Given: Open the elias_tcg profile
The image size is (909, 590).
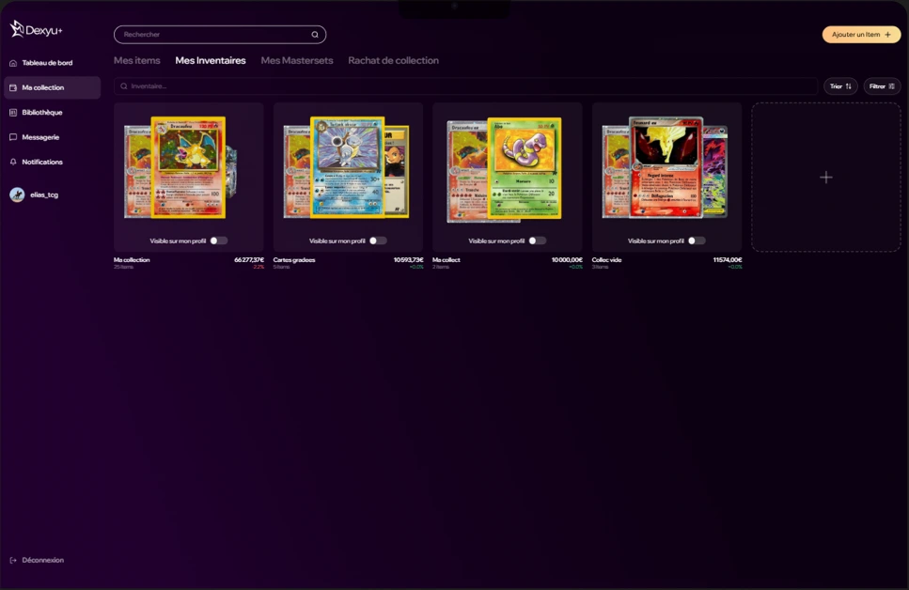Looking at the screenshot, I should pos(35,194).
